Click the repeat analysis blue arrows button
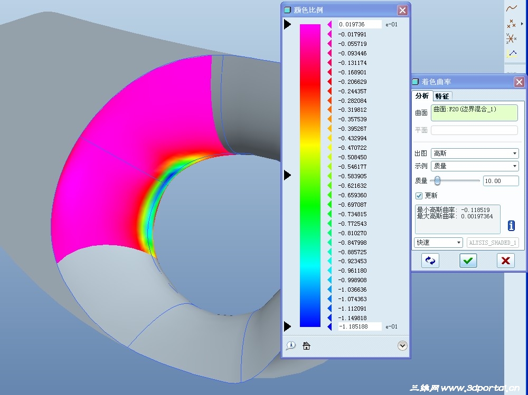This screenshot has width=528, height=395. 430,261
